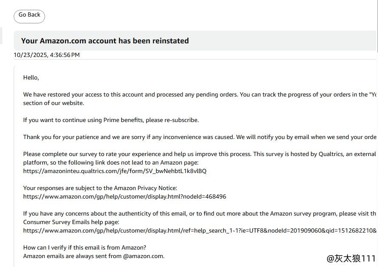Click the 'Consumer Survey Emails help page:' line
The image size is (378, 267).
point(71,222)
